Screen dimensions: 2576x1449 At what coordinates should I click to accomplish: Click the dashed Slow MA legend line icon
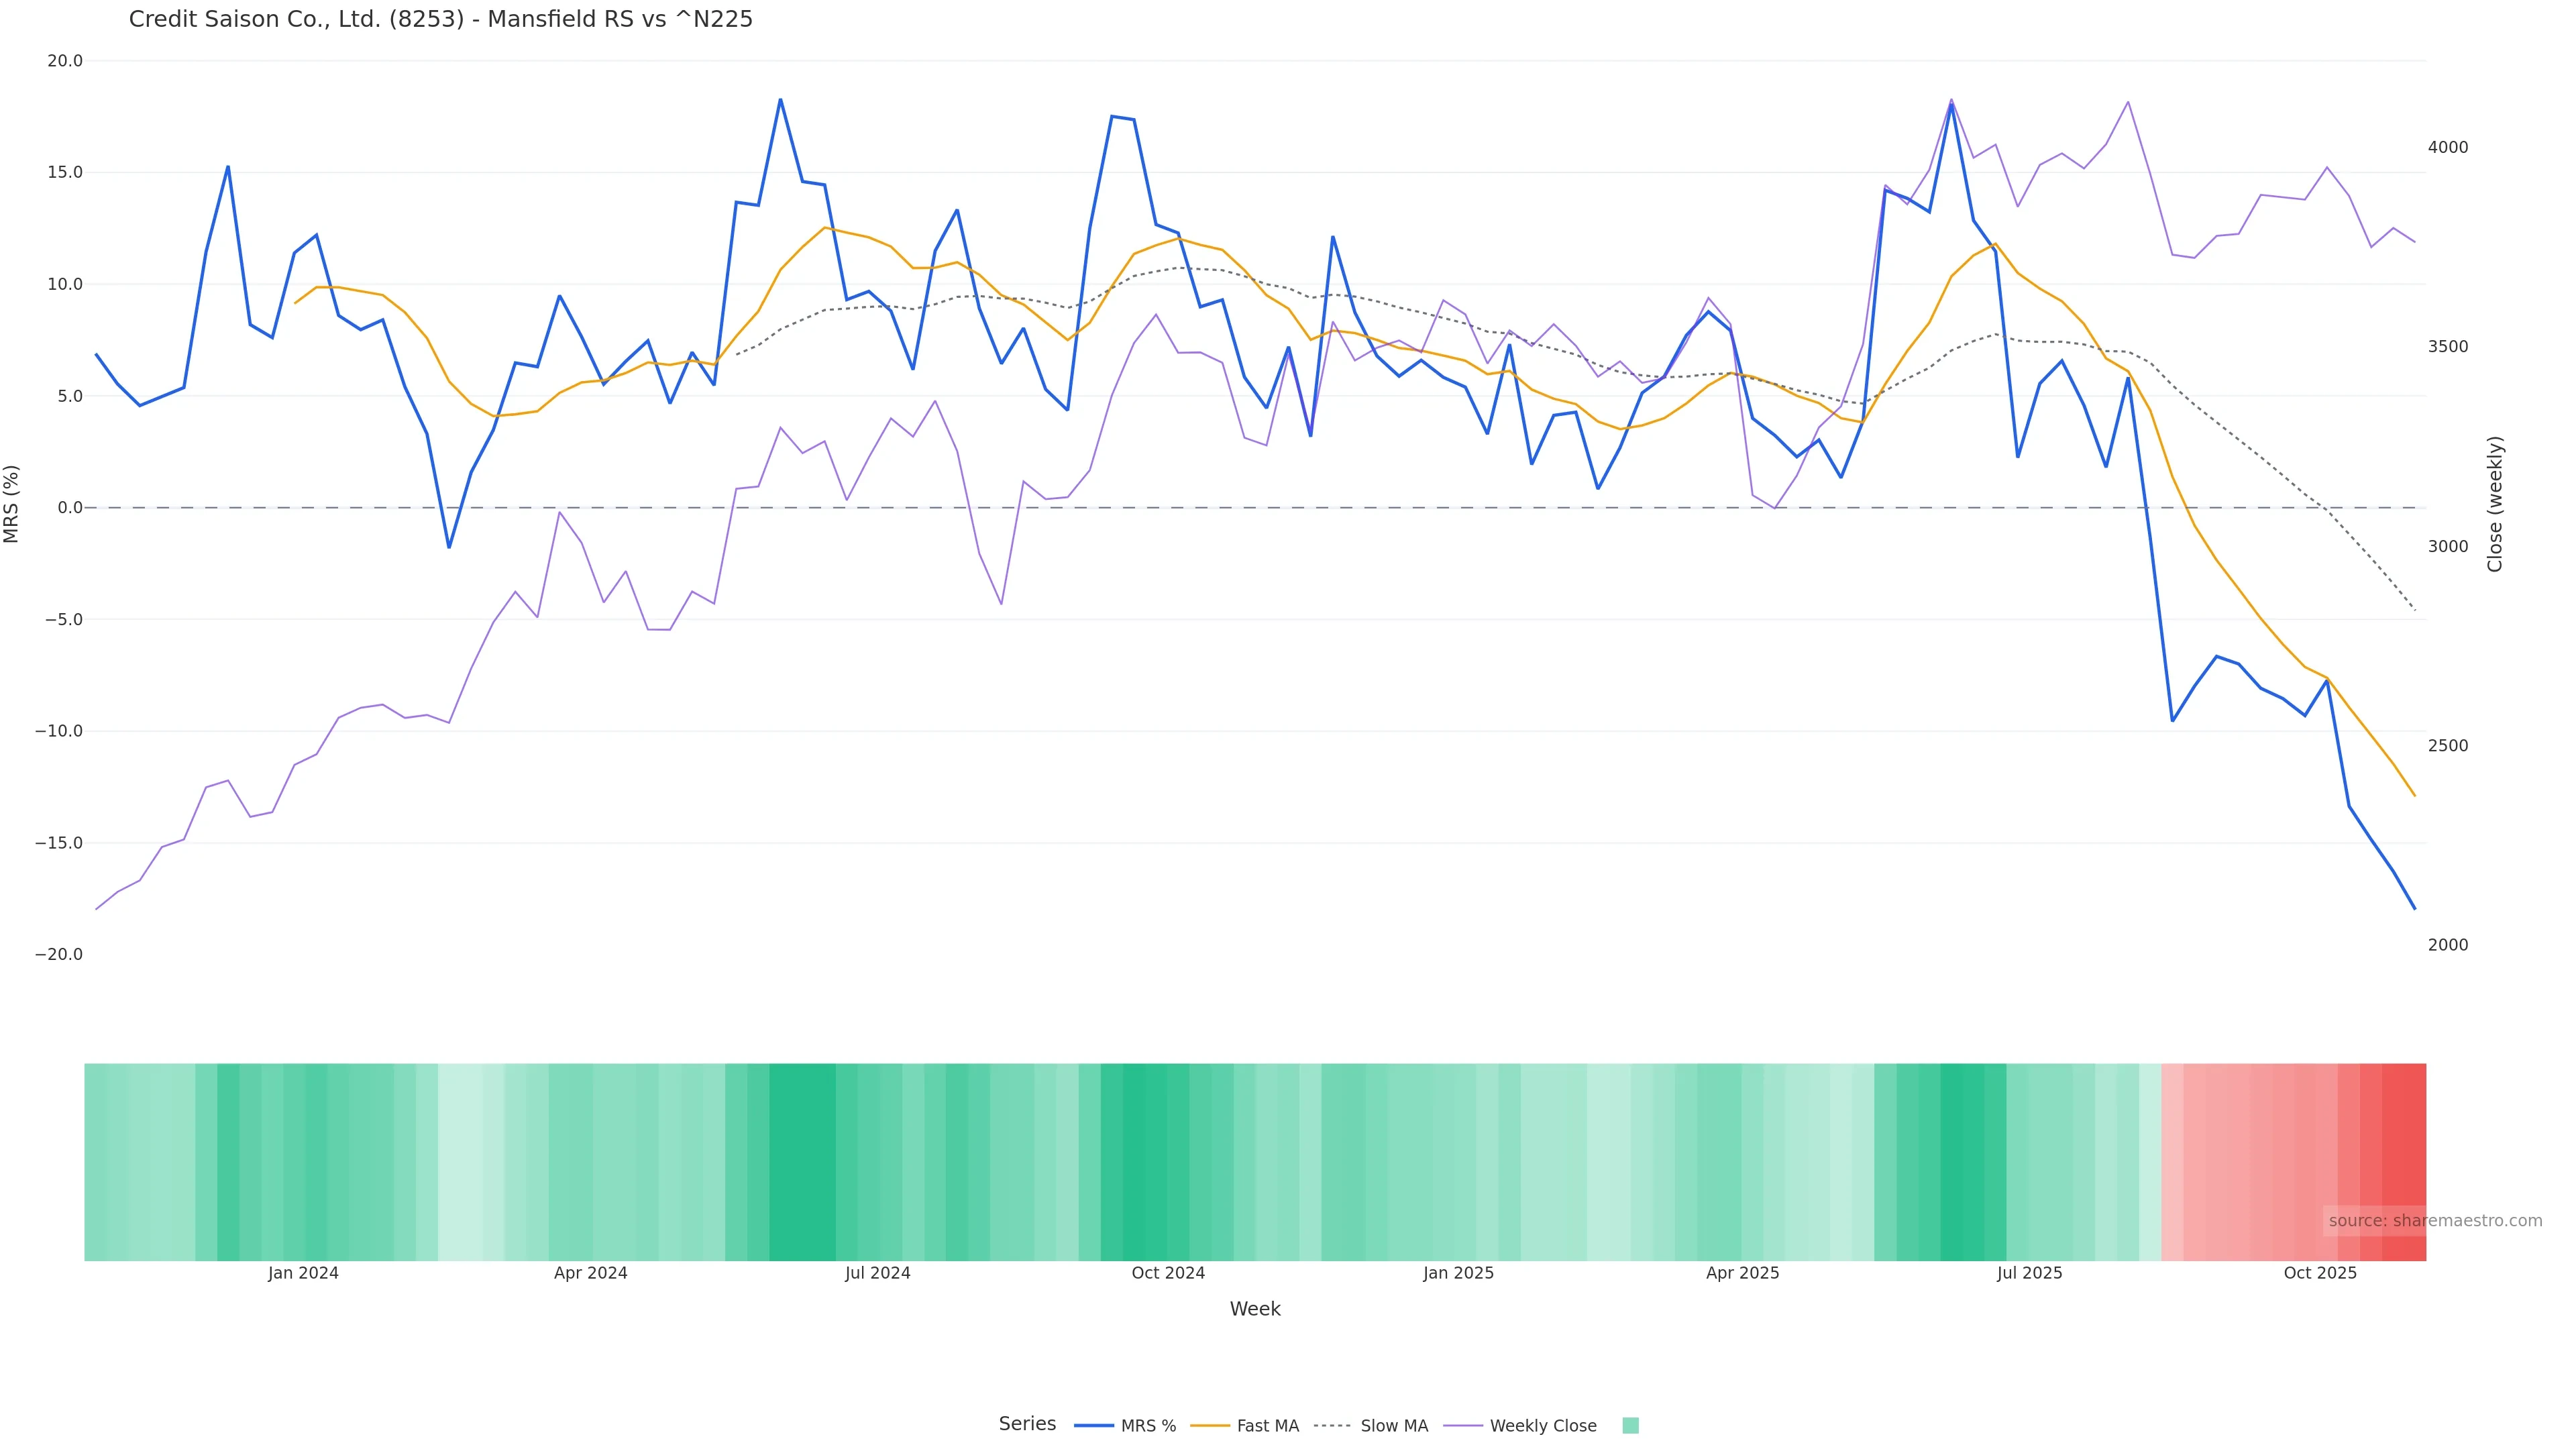[1332, 1426]
